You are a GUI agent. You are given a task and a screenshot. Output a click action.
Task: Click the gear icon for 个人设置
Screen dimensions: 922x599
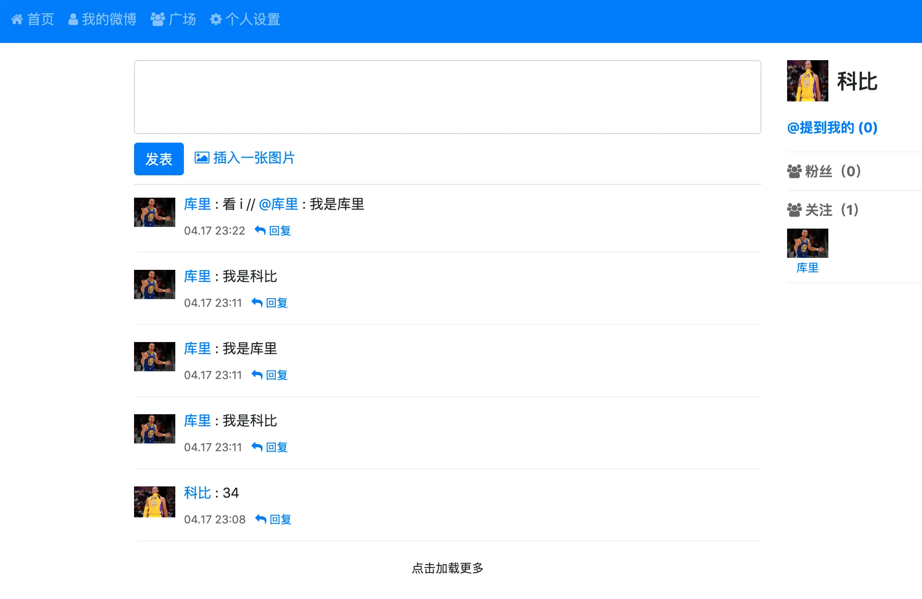click(216, 19)
